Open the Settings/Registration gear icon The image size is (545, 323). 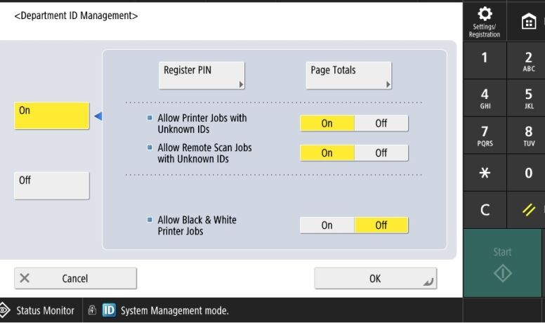pyautogui.click(x=485, y=21)
